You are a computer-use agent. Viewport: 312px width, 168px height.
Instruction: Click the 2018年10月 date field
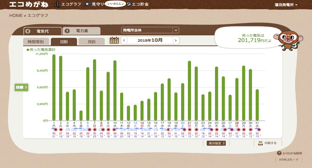[x=150, y=40]
